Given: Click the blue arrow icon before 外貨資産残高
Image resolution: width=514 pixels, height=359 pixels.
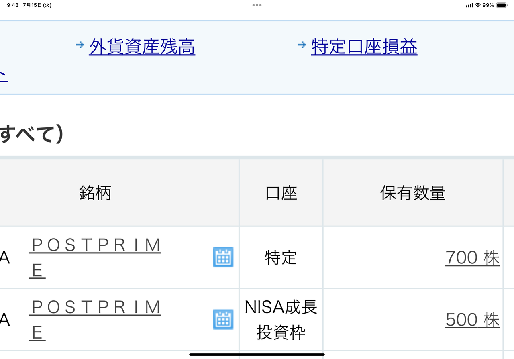Looking at the screenshot, I should pos(80,45).
